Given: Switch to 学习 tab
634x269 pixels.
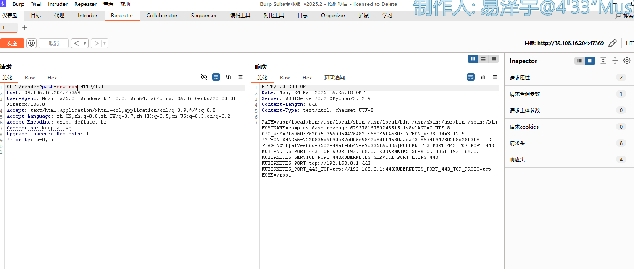Looking at the screenshot, I should point(387,16).
